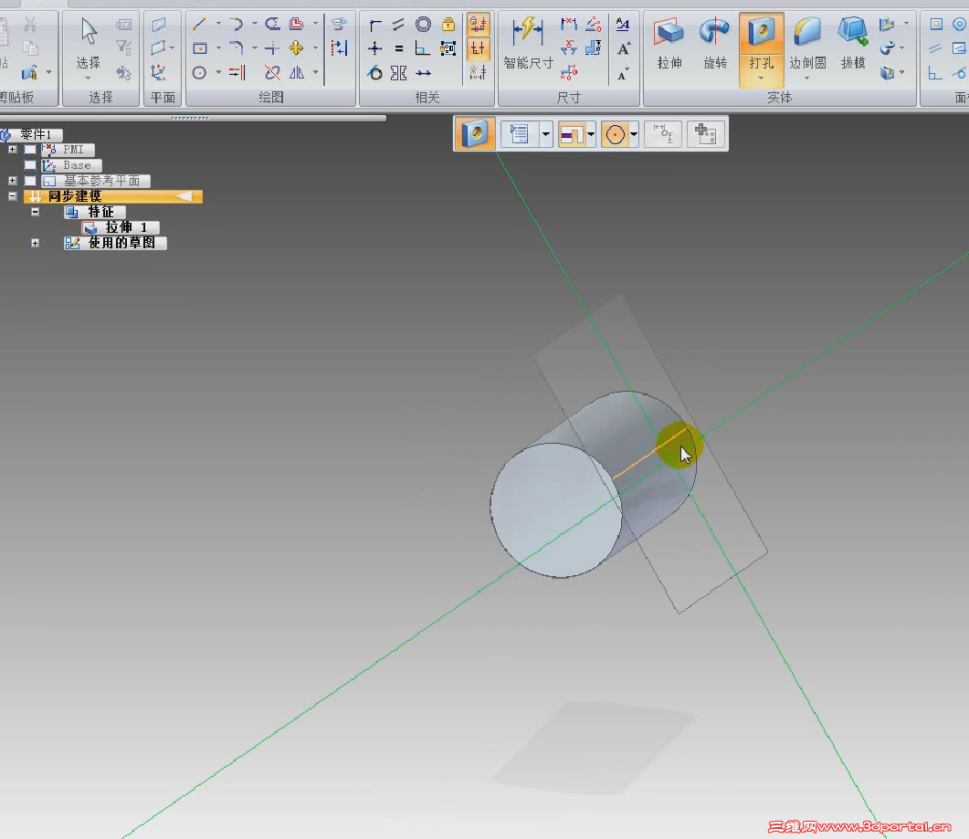Click the Round (边倒圆) tool icon
The width and height of the screenshot is (969, 839).
[807, 33]
